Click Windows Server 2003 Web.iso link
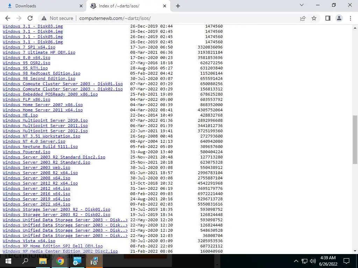Viewport: 358px width, 268px height. coord(36,168)
